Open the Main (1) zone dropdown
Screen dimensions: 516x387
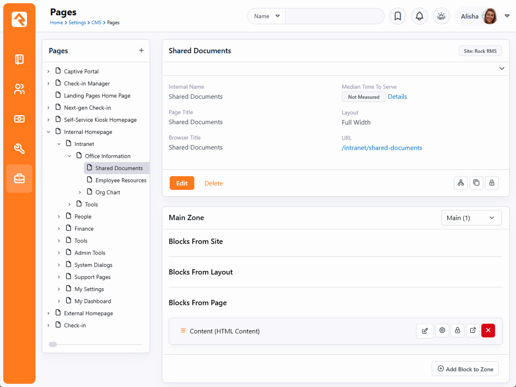pyautogui.click(x=472, y=218)
